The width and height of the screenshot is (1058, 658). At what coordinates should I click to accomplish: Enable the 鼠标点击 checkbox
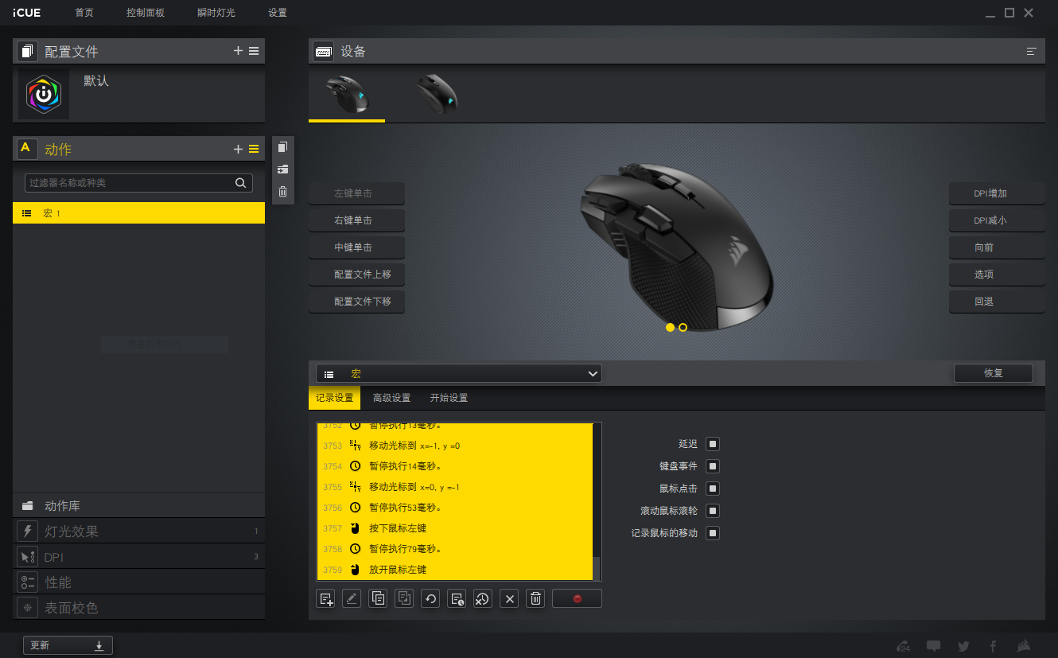(x=713, y=489)
